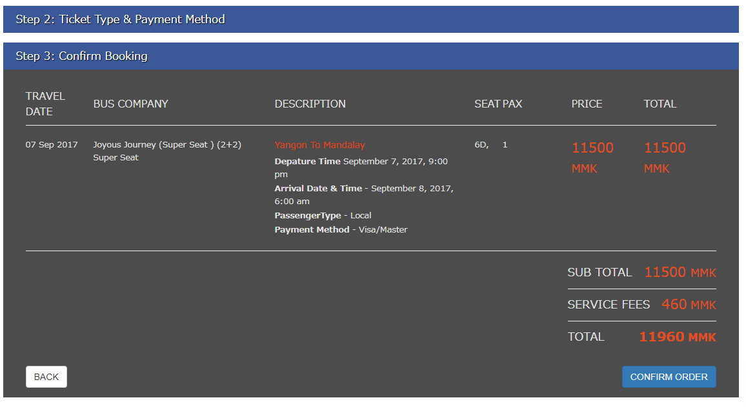Click the Arrival Date & Time line
The height and width of the screenshot is (409, 746).
363,189
